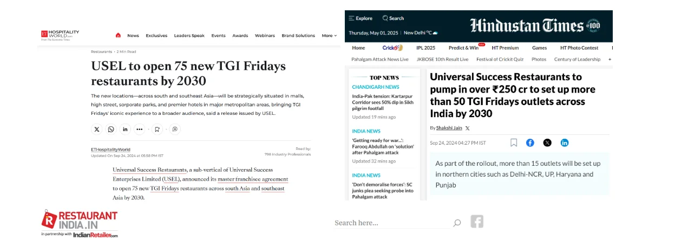Screen dimensions: 688x240
Task: Click 'Sep 24, 2024 04:27 PM IST' timestamp
Action: click(x=458, y=143)
